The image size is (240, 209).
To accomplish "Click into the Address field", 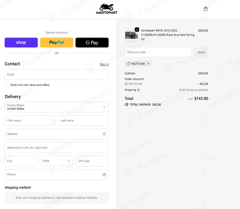I will click(x=57, y=134).
